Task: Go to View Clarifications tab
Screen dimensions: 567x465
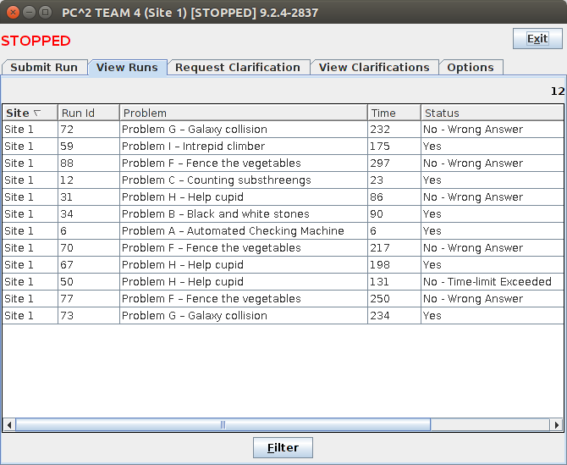Action: point(374,68)
